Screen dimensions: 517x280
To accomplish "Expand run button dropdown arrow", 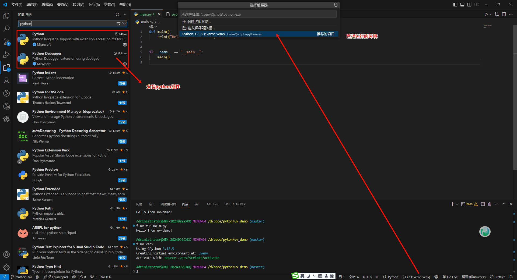I will (491, 14).
